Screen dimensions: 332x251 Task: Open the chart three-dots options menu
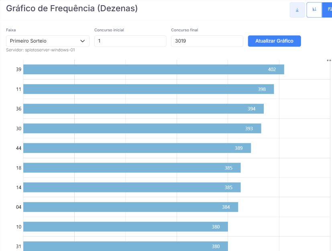tap(329, 60)
